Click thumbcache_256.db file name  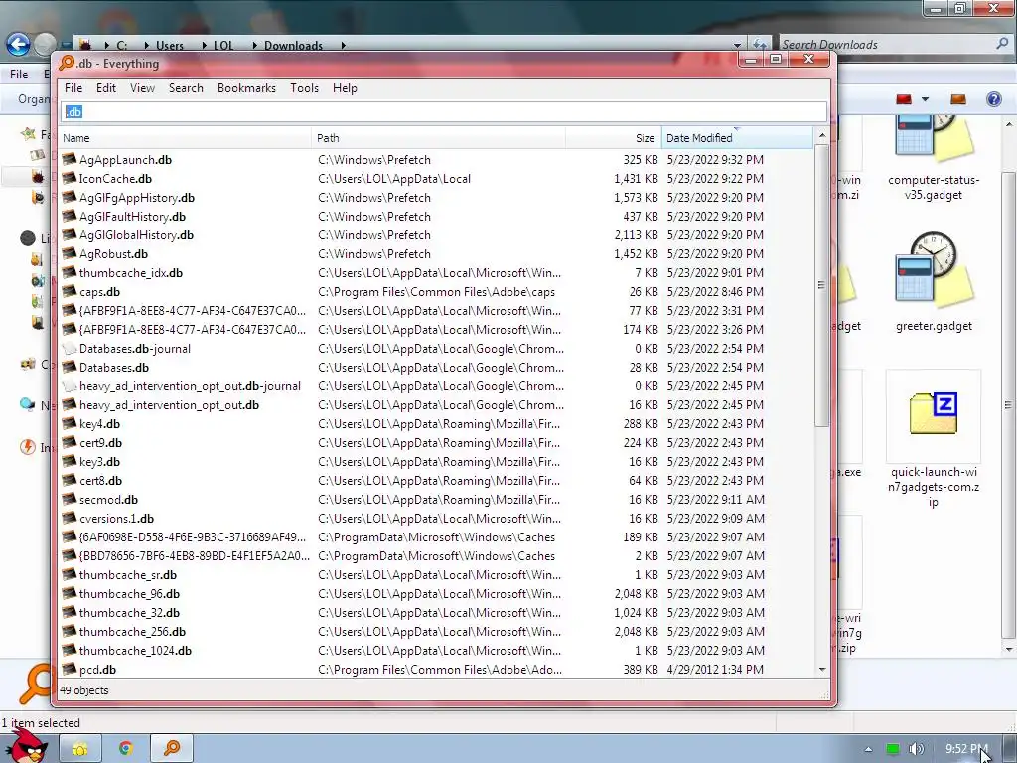coord(132,631)
